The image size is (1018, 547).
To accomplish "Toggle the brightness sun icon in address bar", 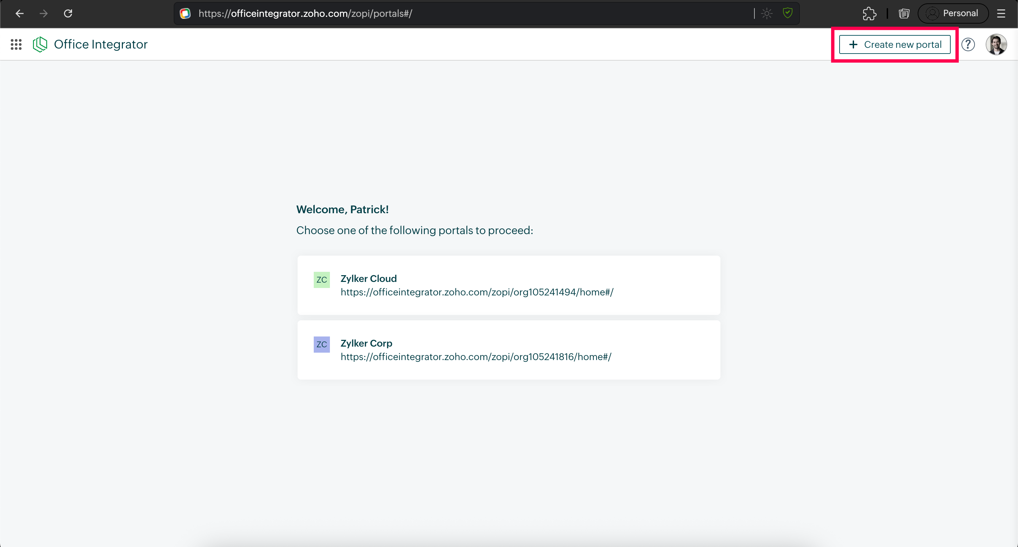I will pos(767,13).
